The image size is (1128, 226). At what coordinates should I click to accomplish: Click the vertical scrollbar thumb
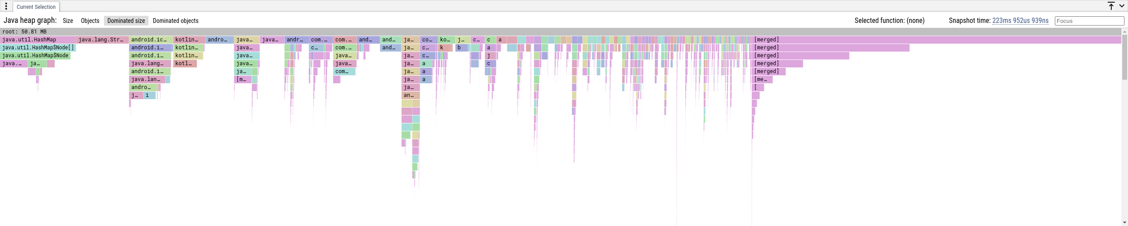tap(1124, 57)
